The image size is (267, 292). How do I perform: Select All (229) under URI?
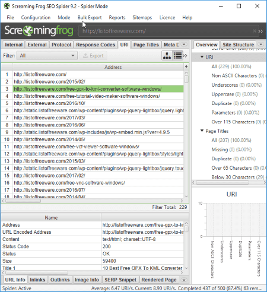(231, 66)
